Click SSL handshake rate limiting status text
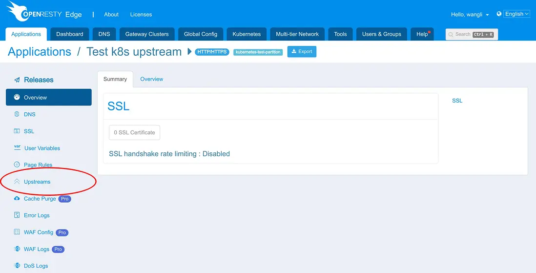536x273 pixels. pyautogui.click(x=169, y=154)
